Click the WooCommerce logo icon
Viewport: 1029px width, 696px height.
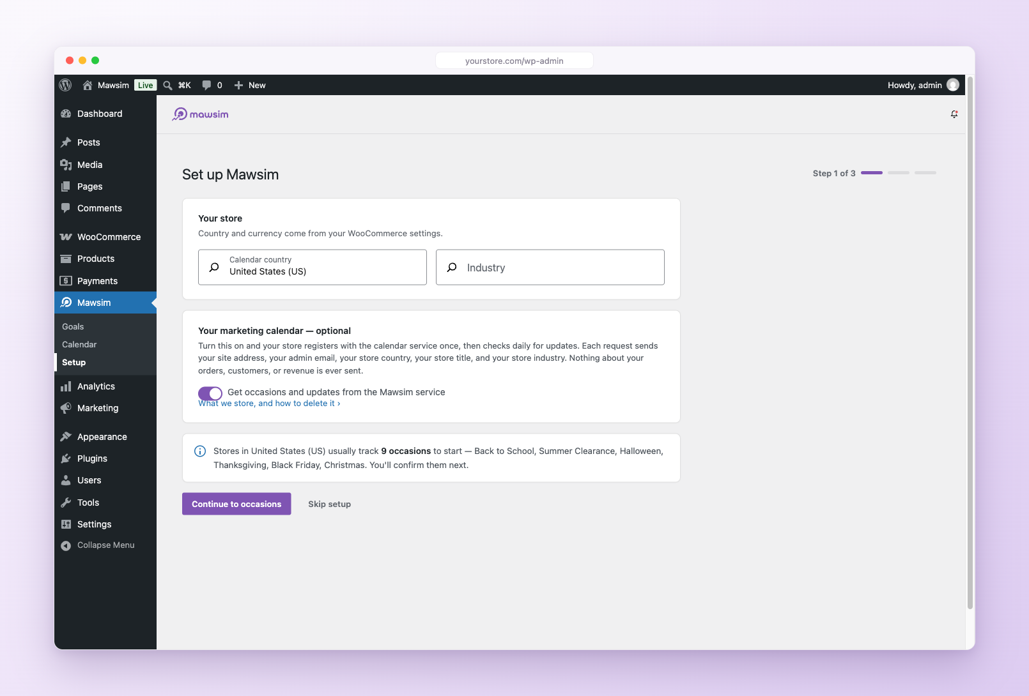pos(66,237)
